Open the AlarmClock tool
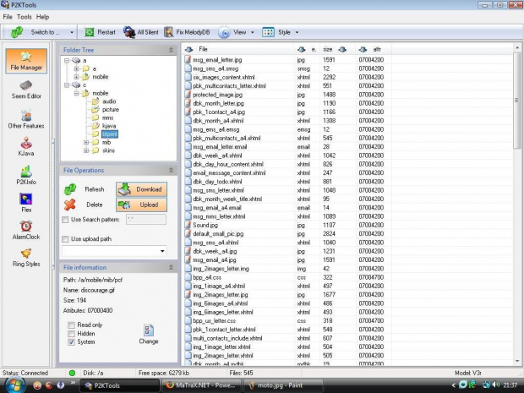The height and width of the screenshot is (393, 524). [x=25, y=231]
